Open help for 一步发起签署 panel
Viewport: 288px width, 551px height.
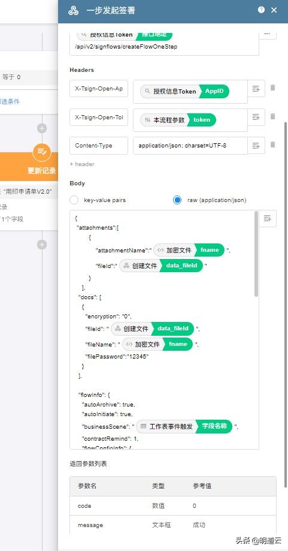point(261,10)
